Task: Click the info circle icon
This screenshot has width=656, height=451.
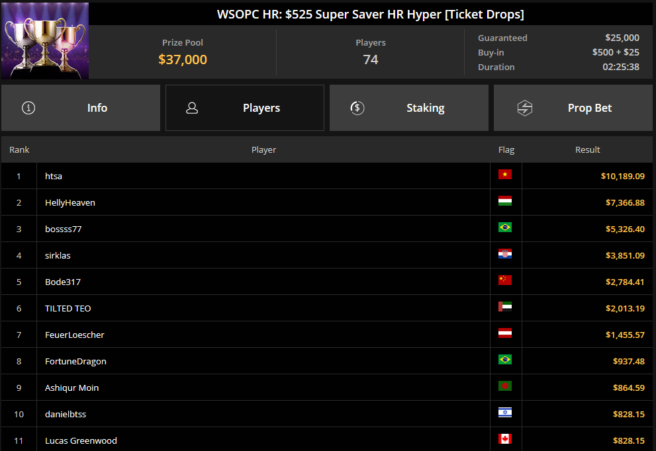Action: [x=28, y=108]
